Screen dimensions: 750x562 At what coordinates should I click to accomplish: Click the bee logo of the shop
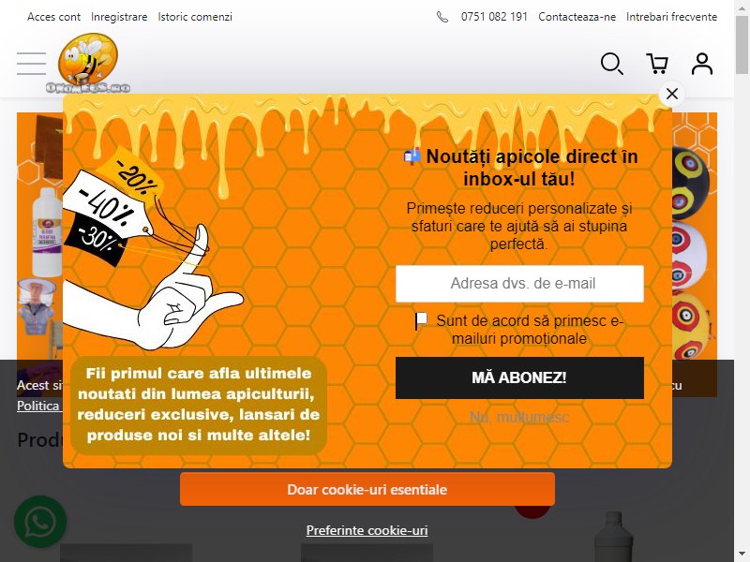[x=88, y=63]
